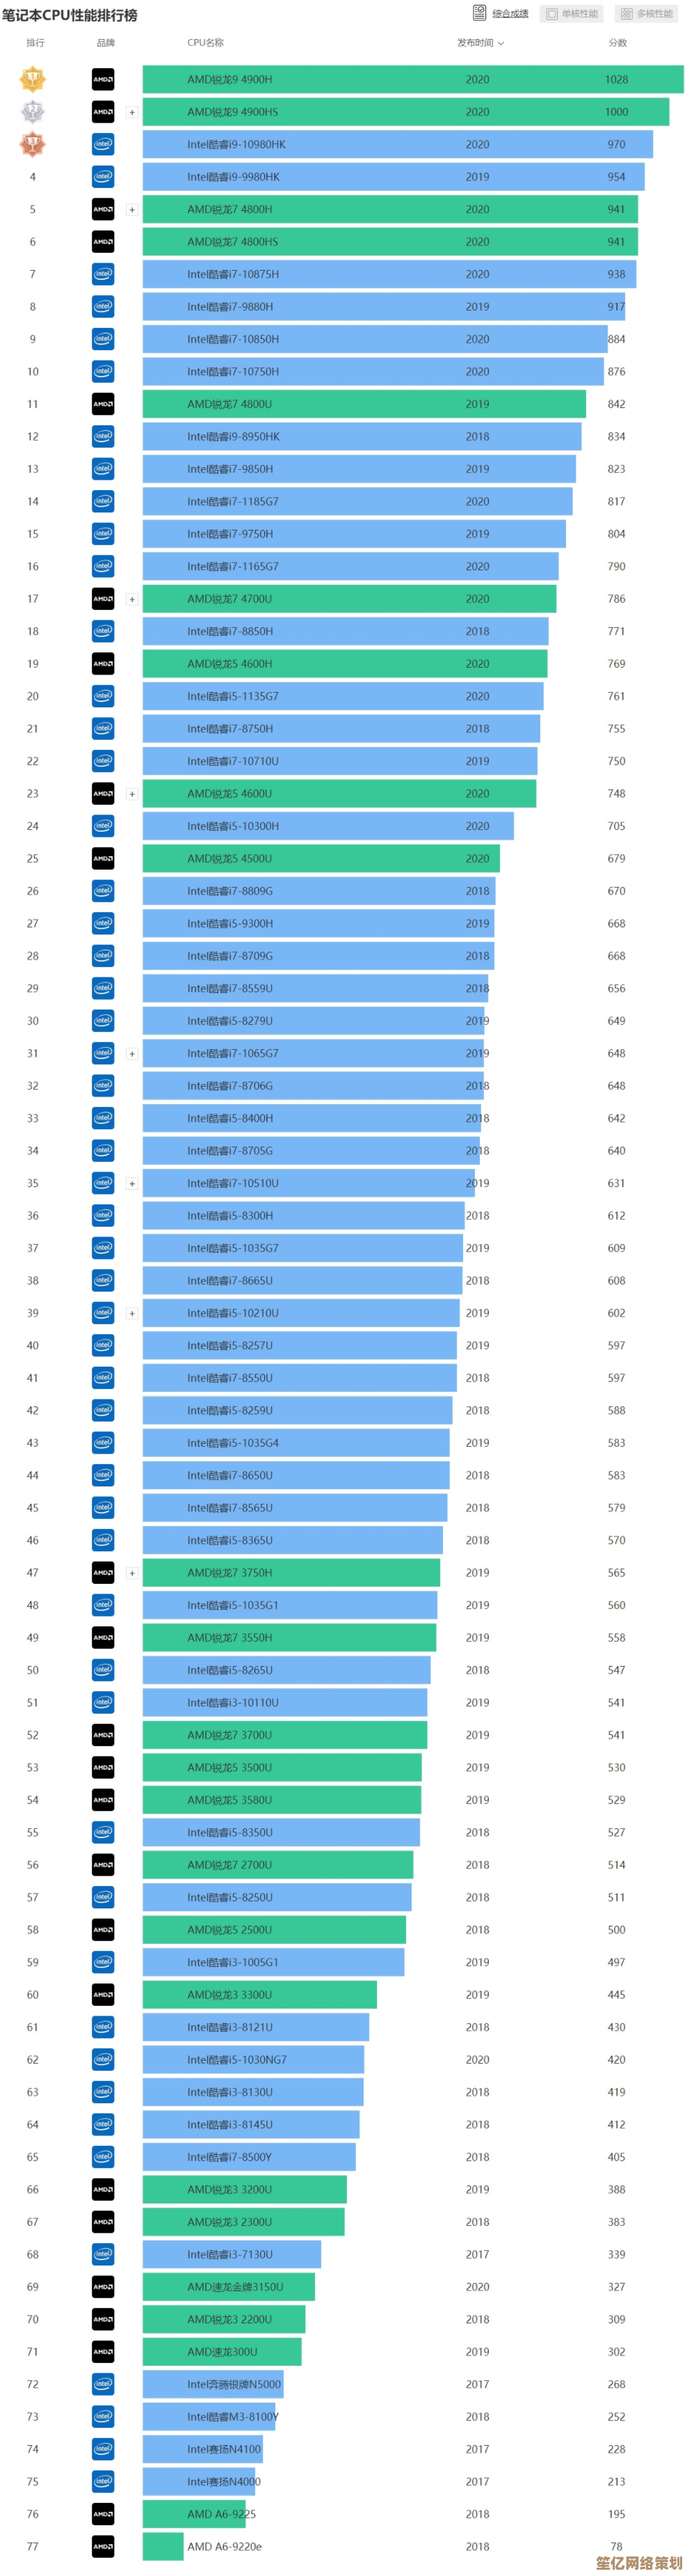687x2576 pixels.
Task: Expand the AMD锐龙7 4800H row
Action: coord(132,210)
